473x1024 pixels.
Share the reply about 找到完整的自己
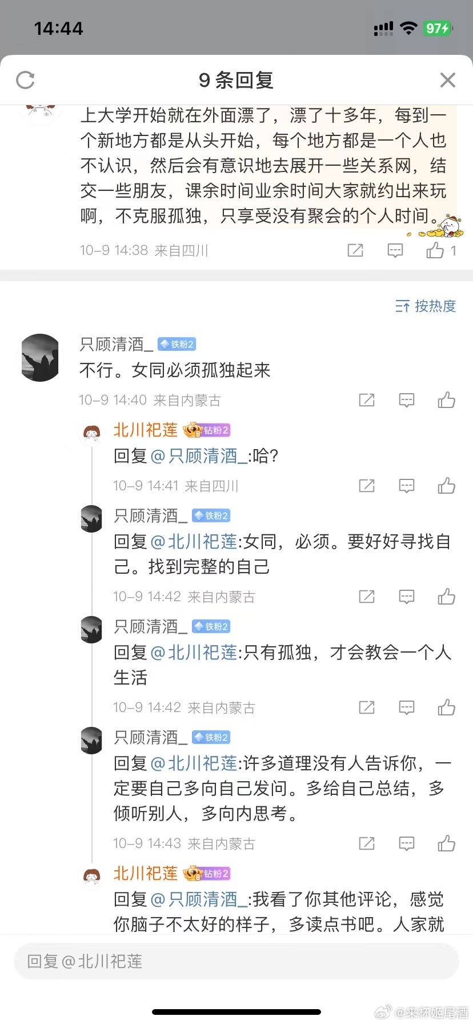tap(366, 597)
